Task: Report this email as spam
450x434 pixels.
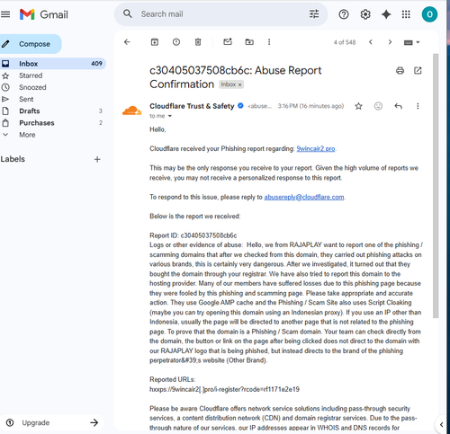Action: pos(176,42)
